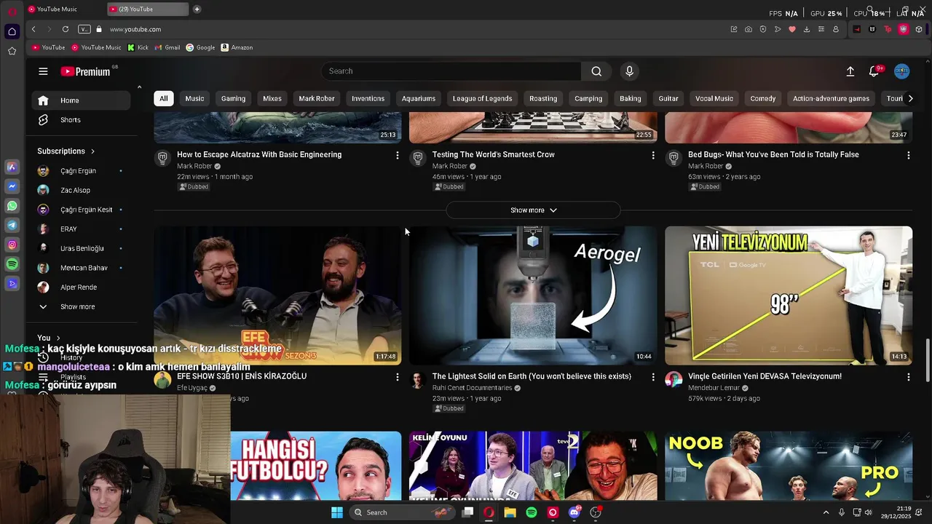Select the Mark Rober filter chip

click(317, 98)
